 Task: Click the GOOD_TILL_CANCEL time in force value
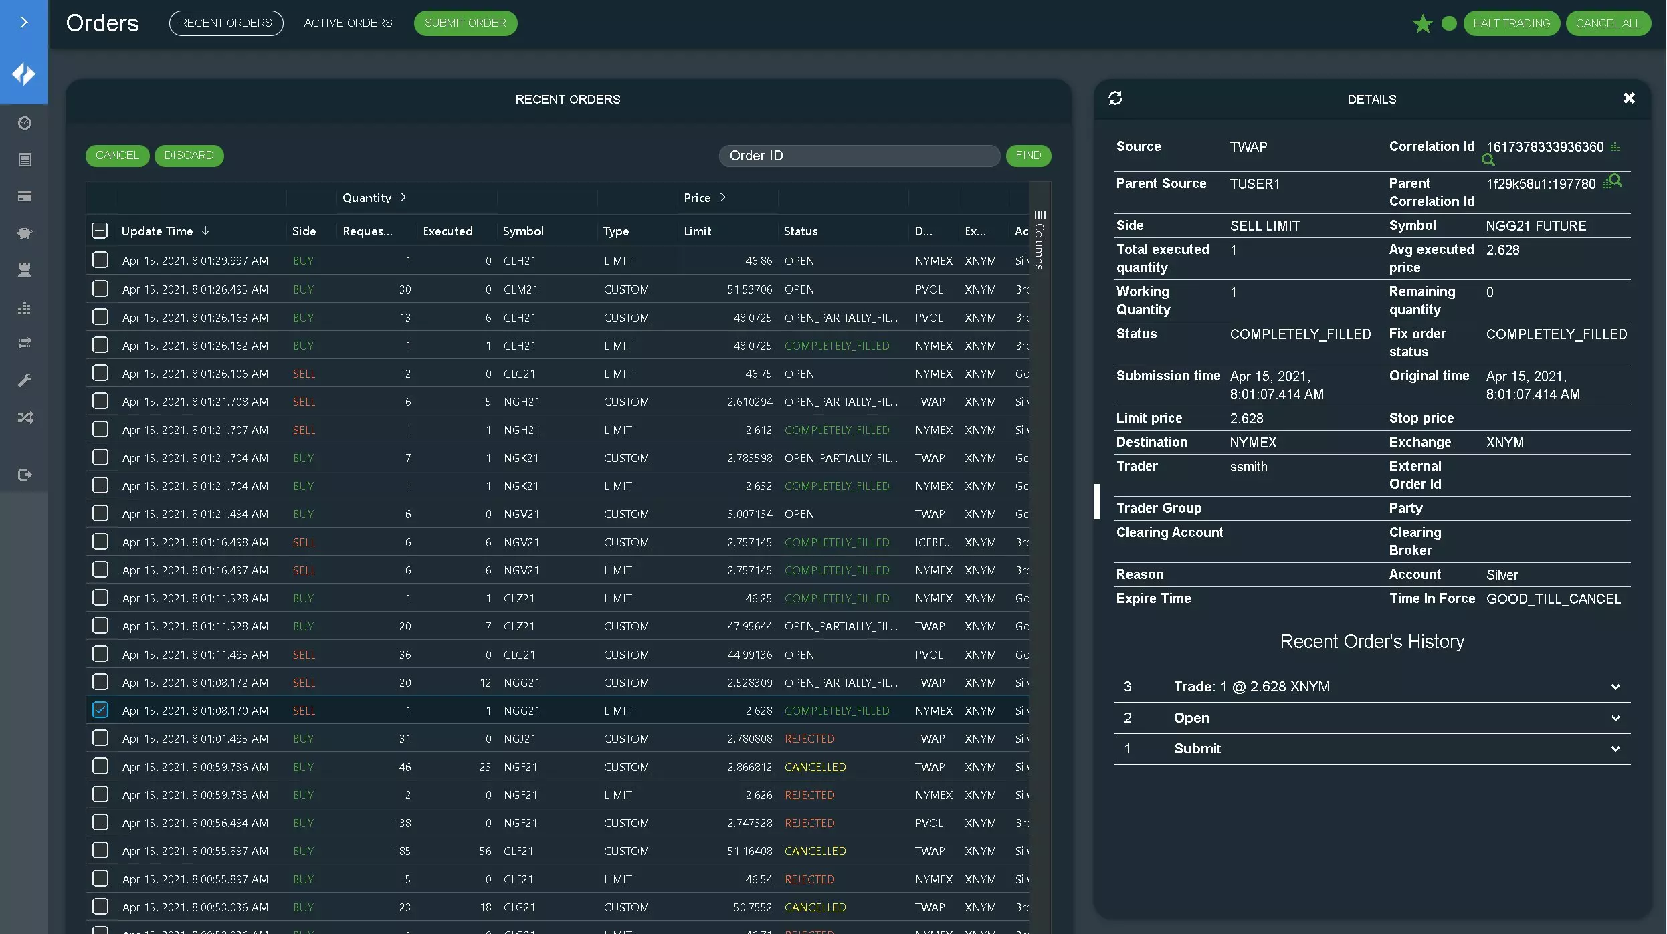[1553, 599]
